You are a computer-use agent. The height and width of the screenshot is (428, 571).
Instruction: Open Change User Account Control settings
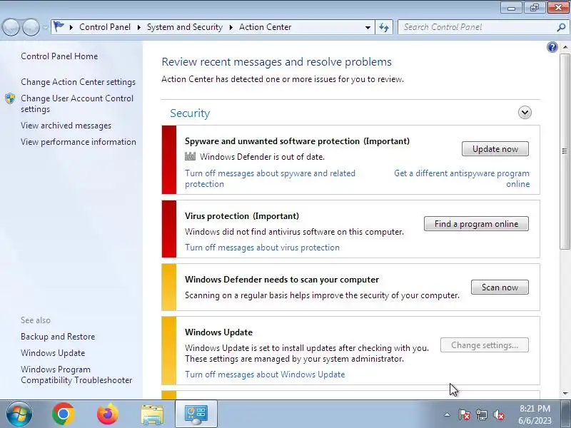pyautogui.click(x=77, y=103)
